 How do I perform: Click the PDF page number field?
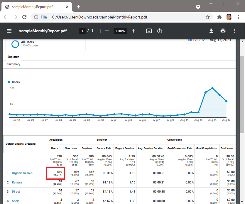coord(82,31)
